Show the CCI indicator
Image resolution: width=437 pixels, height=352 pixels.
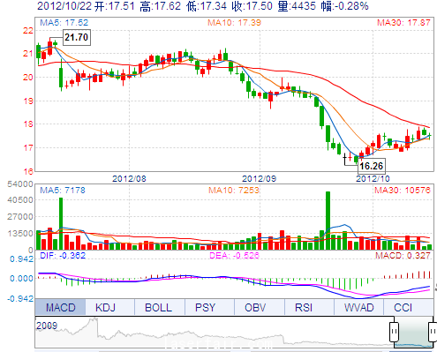click(x=403, y=307)
